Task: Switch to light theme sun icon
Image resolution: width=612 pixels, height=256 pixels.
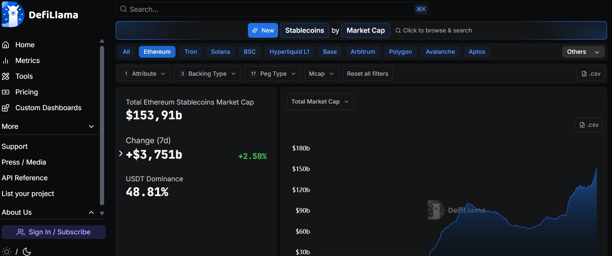Action: pos(7,252)
